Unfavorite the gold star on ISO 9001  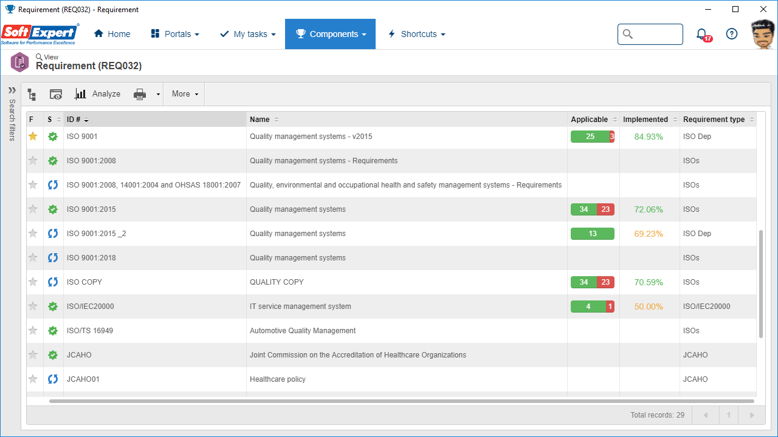(33, 137)
